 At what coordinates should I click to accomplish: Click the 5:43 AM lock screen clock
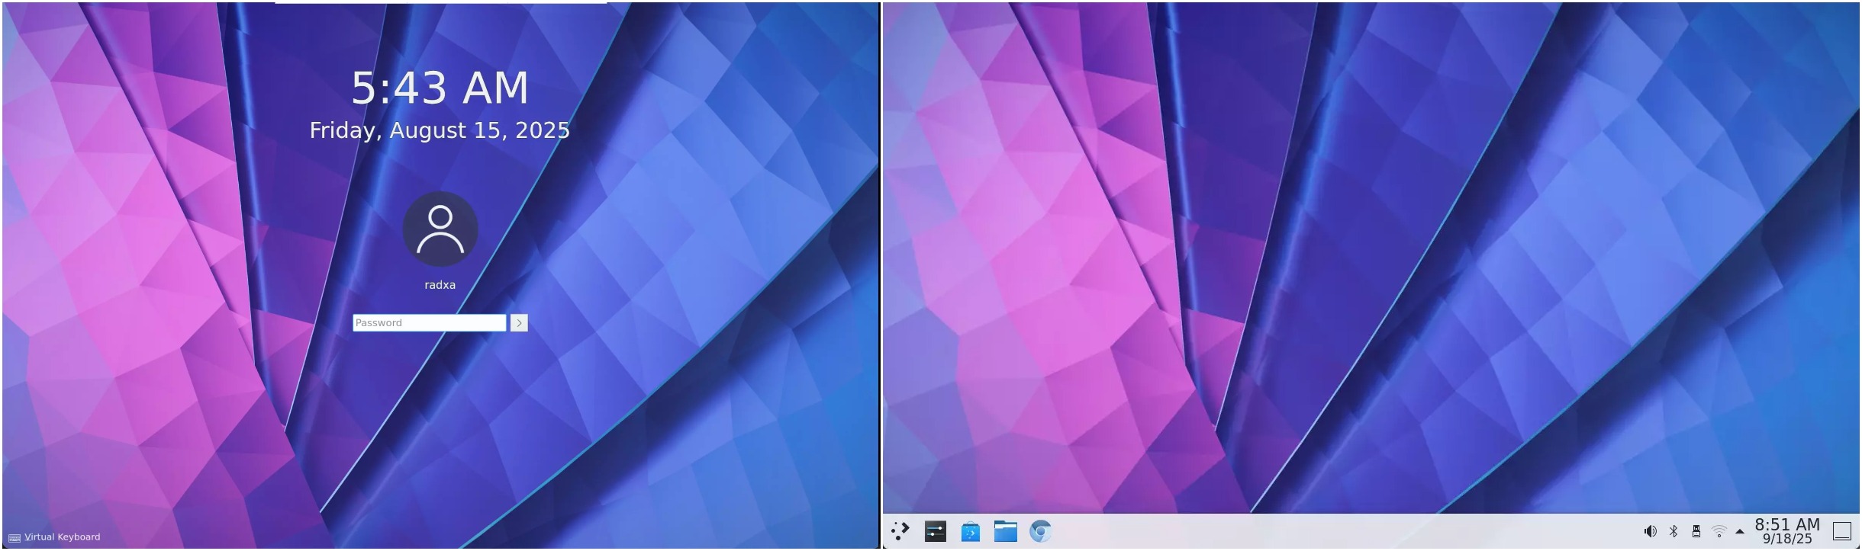440,88
